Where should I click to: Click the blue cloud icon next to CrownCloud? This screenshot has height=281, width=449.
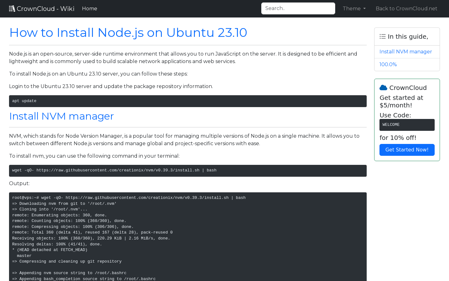383,87
